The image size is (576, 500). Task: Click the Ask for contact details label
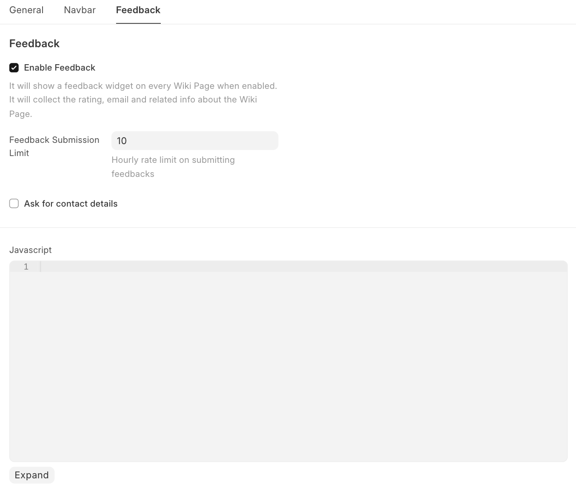pyautogui.click(x=71, y=204)
